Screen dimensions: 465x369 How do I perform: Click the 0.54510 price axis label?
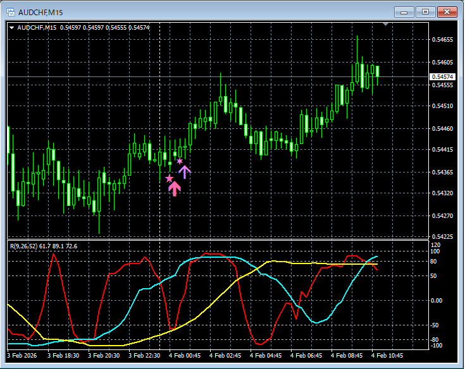click(442, 106)
